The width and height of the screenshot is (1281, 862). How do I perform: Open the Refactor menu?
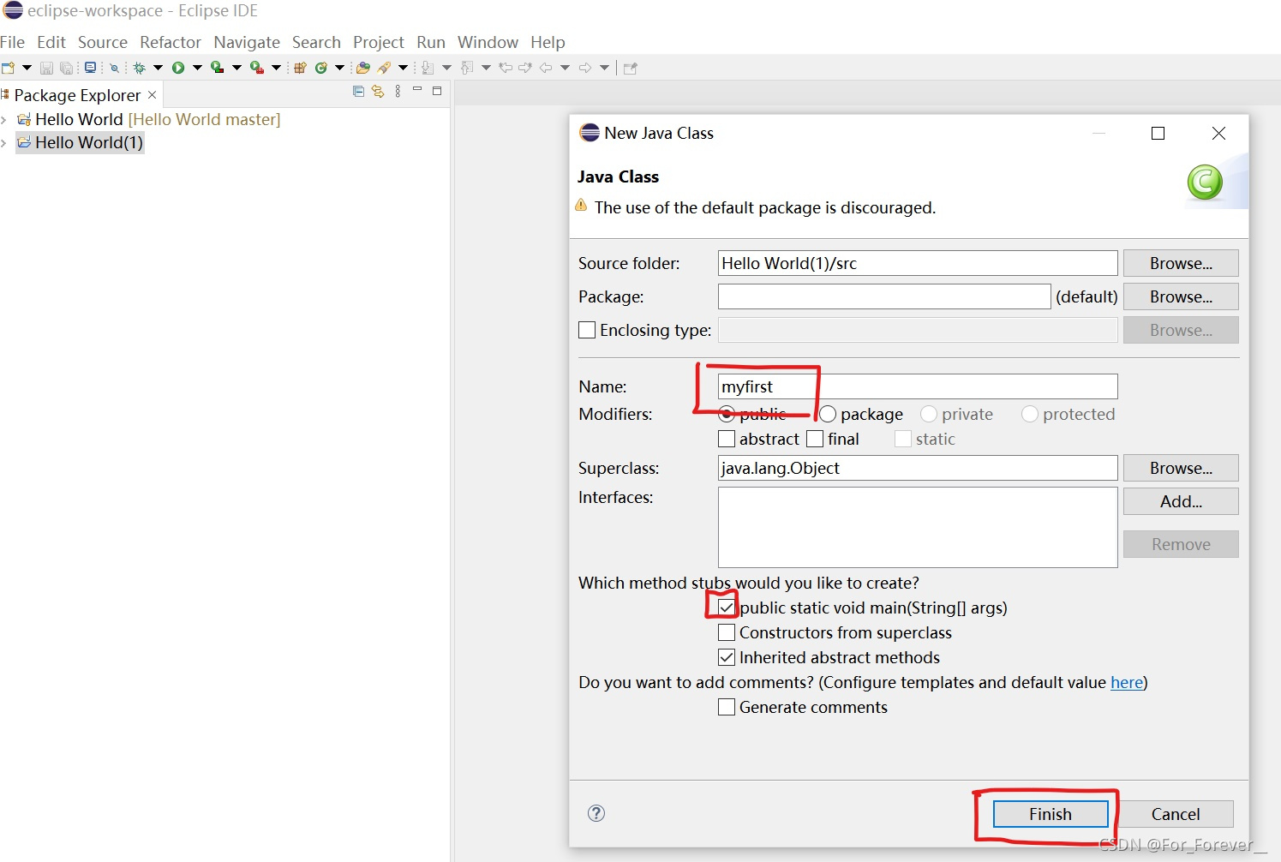click(x=171, y=42)
